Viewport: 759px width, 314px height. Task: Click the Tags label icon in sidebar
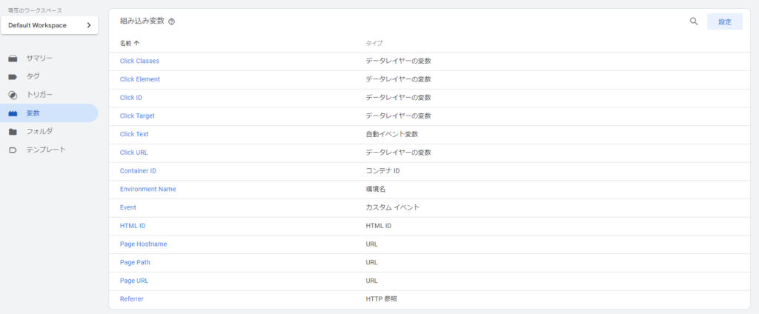13,76
